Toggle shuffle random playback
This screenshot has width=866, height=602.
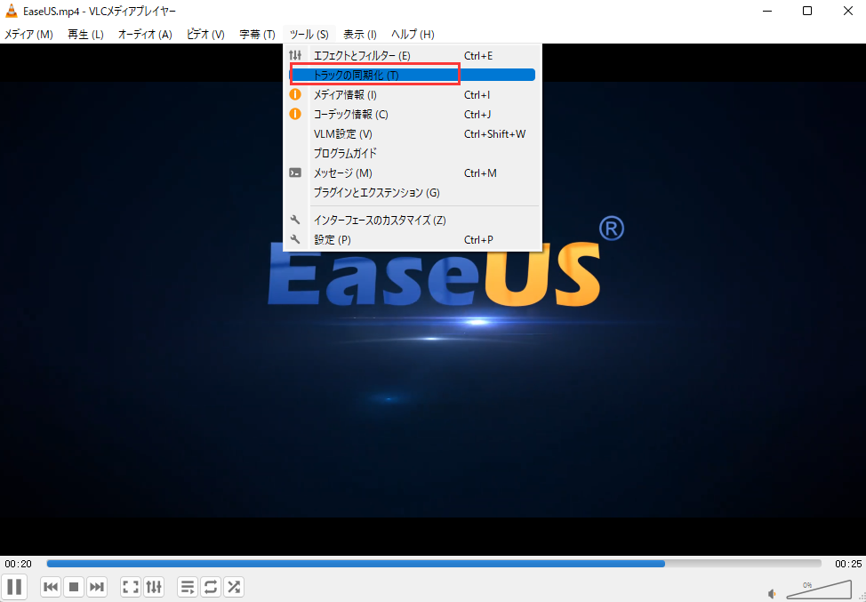click(233, 587)
